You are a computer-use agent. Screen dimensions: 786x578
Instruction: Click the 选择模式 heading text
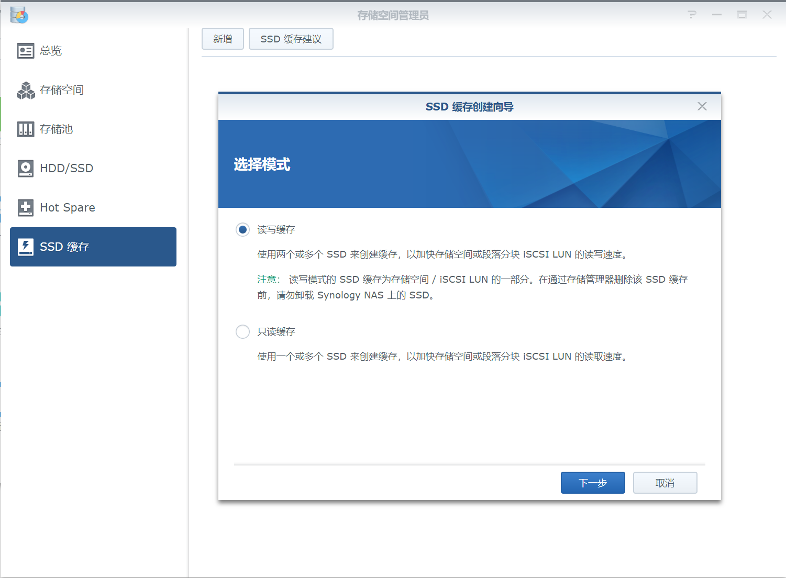[x=262, y=164]
